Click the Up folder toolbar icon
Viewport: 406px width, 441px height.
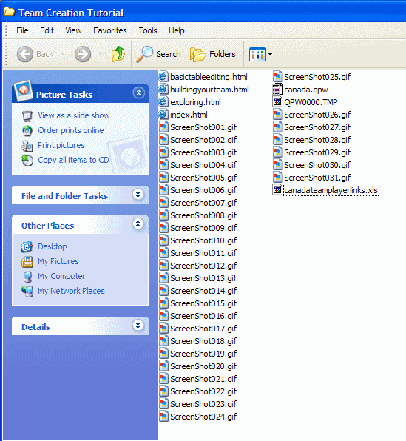coord(118,54)
